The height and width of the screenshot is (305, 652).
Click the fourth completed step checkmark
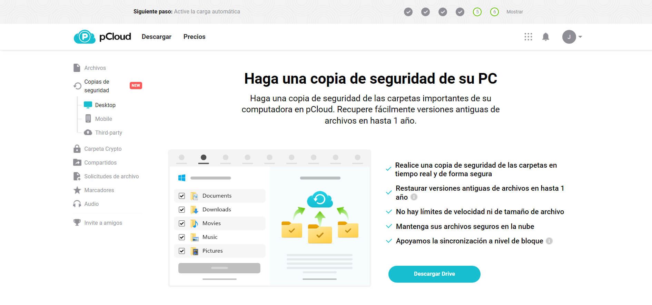[x=460, y=12]
